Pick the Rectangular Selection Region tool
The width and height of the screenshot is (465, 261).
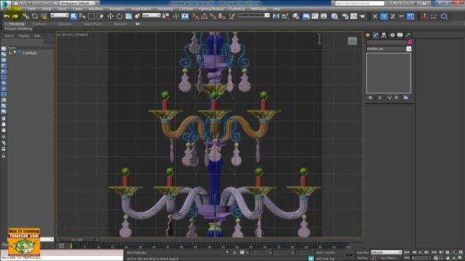click(x=91, y=16)
